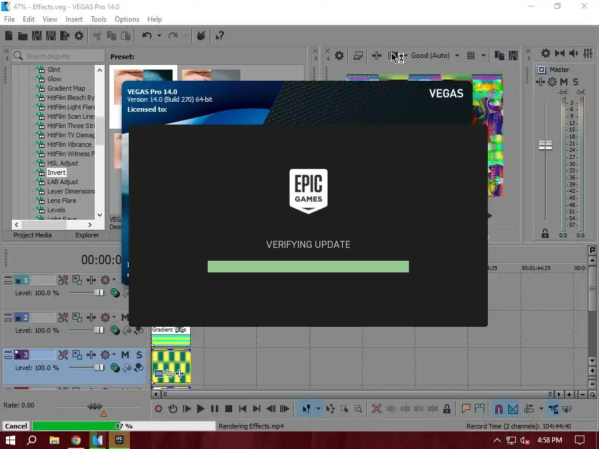Click the Open project folder icon
Screen dimensions: 599x449
tap(23, 36)
